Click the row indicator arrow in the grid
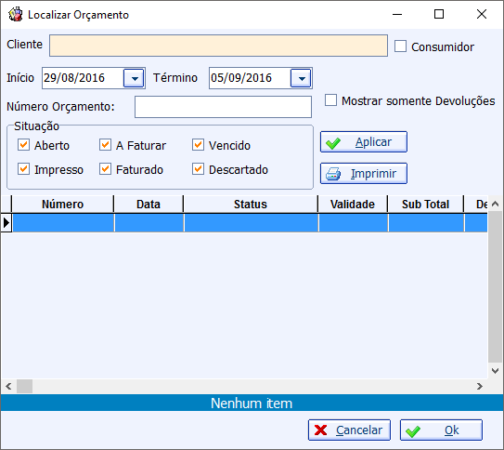Image resolution: width=504 pixels, height=450 pixels. (x=6, y=223)
